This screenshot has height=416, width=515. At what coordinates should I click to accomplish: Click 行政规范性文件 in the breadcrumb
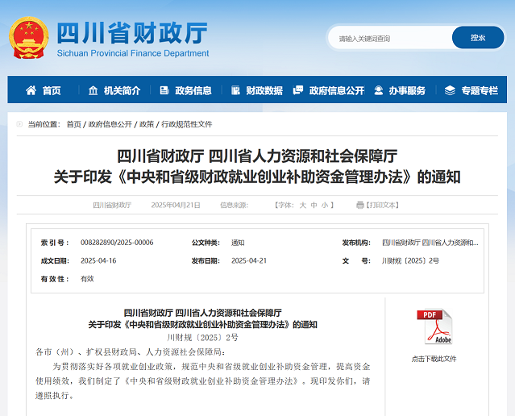187,124
